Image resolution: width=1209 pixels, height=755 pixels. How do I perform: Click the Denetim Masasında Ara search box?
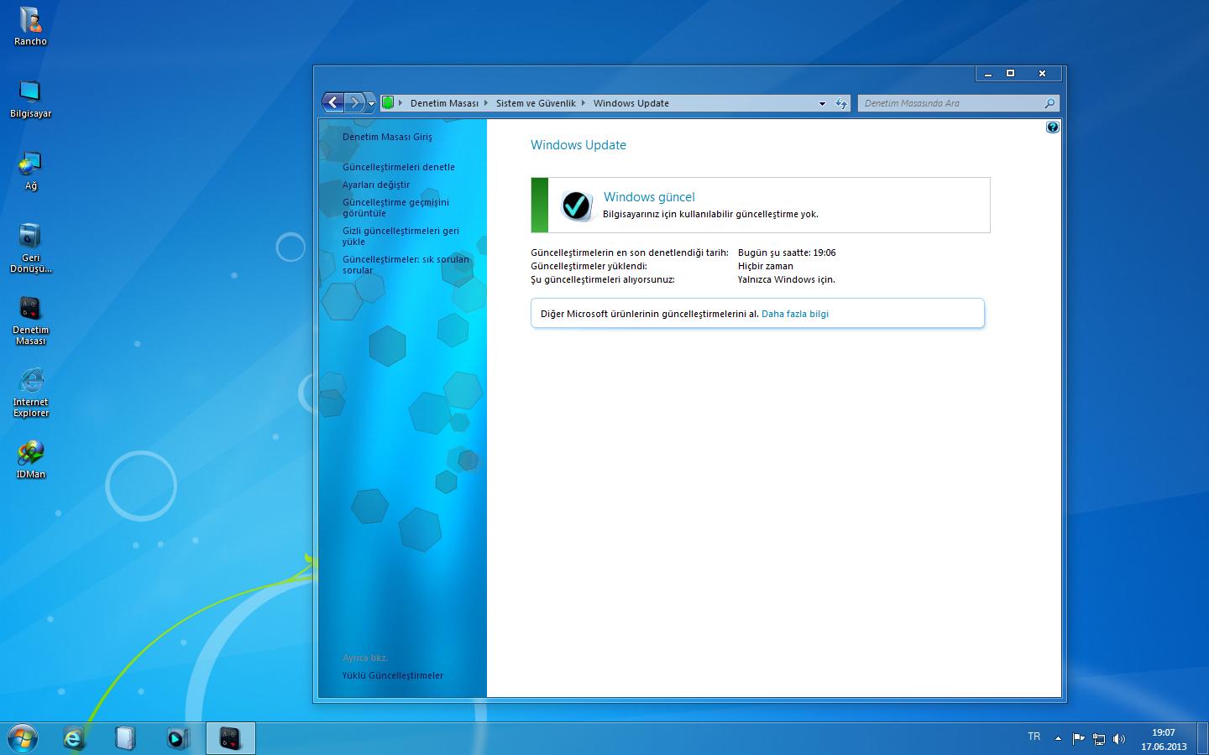coord(949,103)
